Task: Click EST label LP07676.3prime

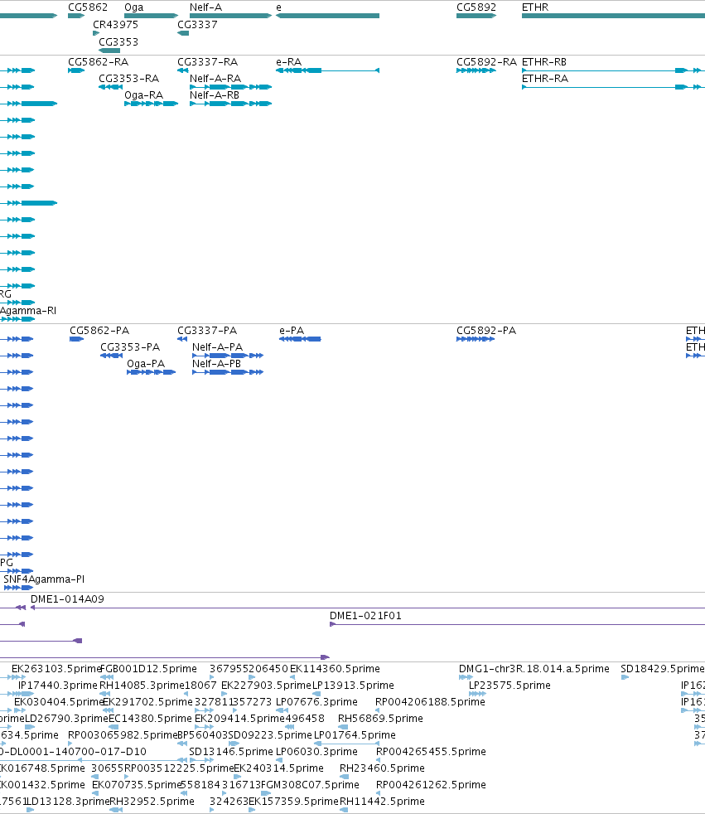Action: point(316,702)
